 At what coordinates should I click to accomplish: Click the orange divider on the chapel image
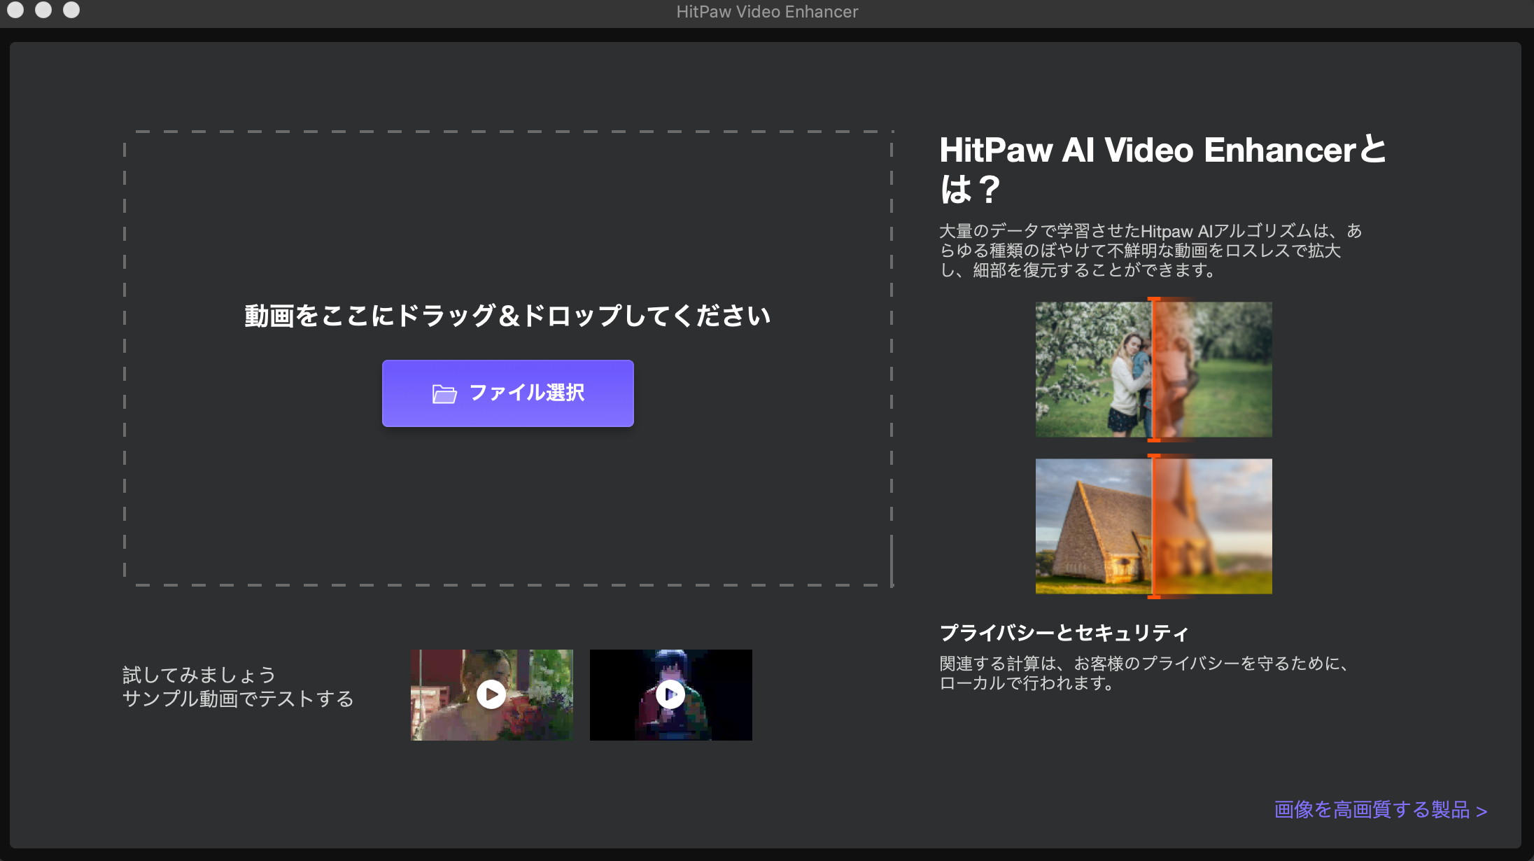tap(1153, 526)
